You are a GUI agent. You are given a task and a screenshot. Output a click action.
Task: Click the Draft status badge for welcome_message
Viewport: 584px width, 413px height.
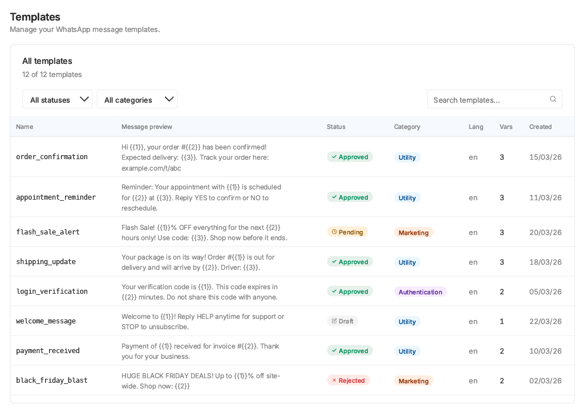point(342,321)
